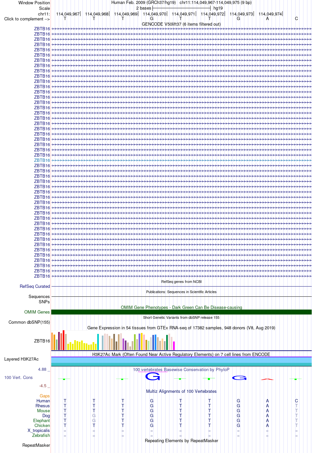312x453 pixels.
Task: Click the '100 Vert. Cons' label
Action: (18, 377)
